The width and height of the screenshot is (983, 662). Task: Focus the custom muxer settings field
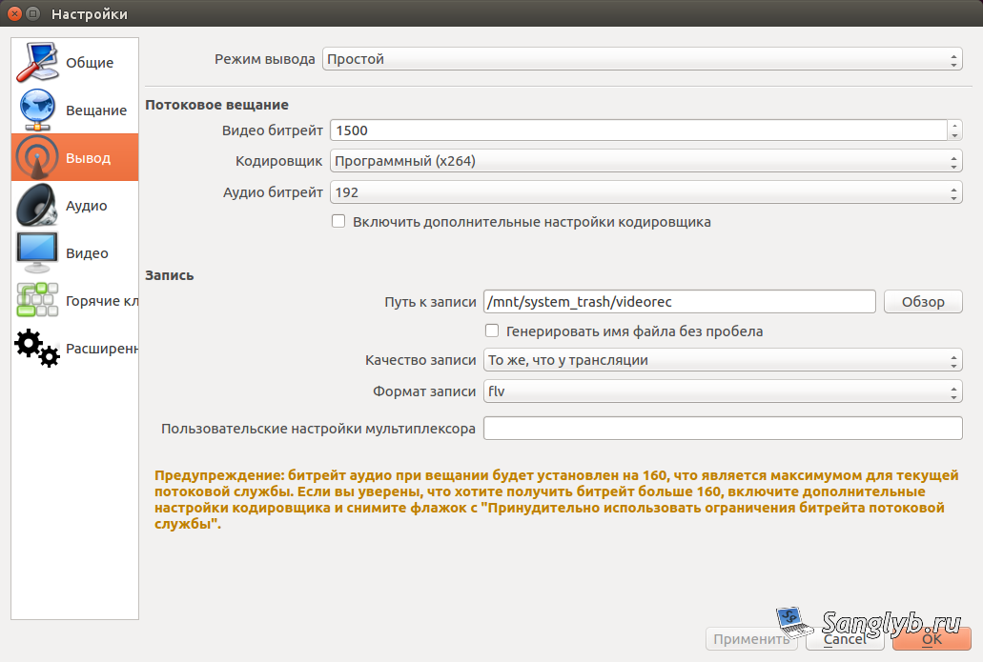(x=723, y=429)
